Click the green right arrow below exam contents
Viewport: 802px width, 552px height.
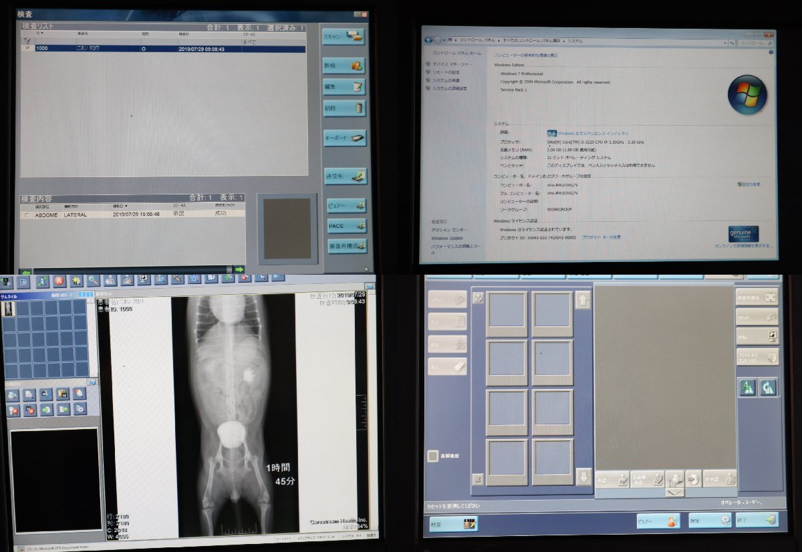tap(239, 270)
